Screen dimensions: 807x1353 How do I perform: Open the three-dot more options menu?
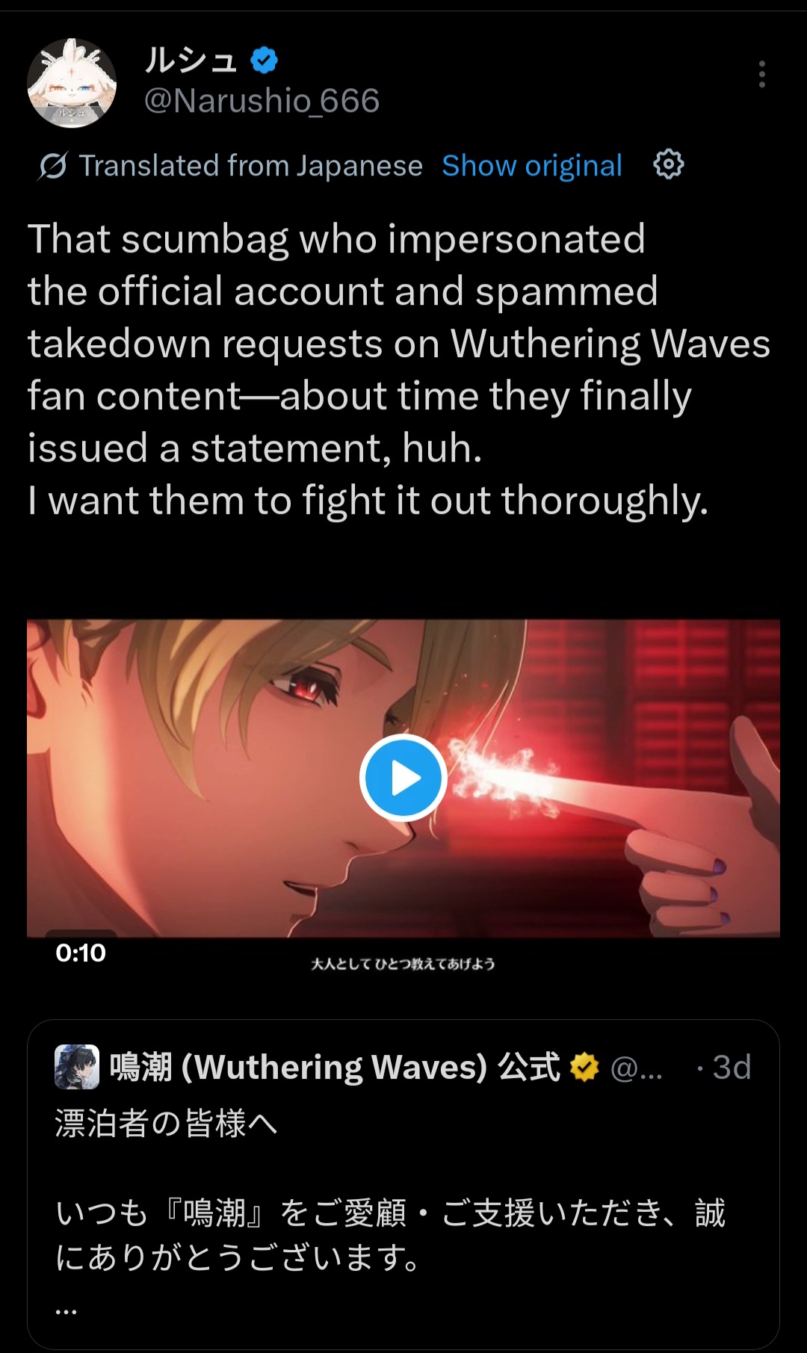point(761,75)
